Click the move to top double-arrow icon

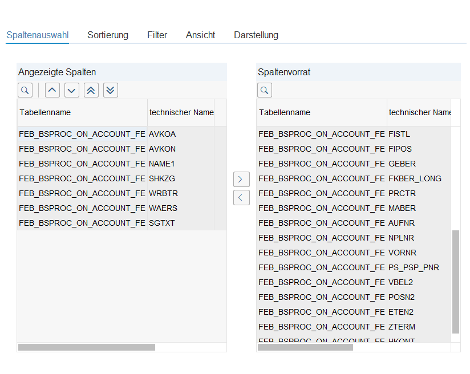(x=91, y=90)
